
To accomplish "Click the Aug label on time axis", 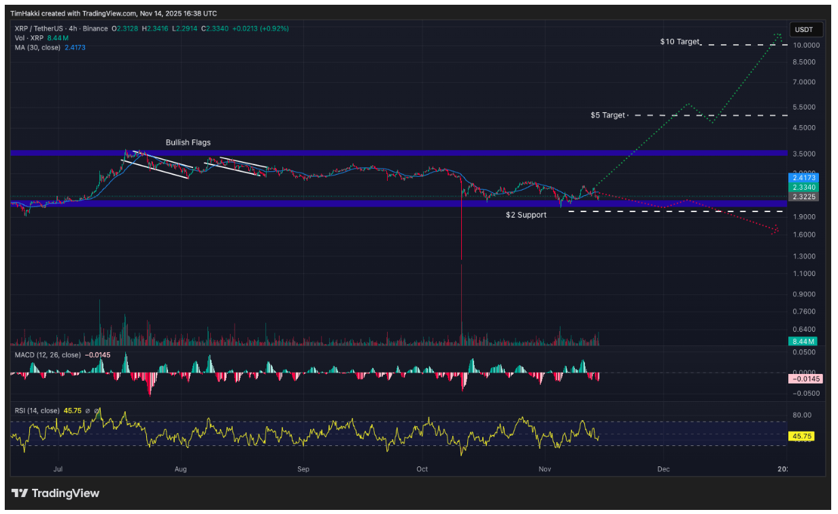I will click(180, 469).
